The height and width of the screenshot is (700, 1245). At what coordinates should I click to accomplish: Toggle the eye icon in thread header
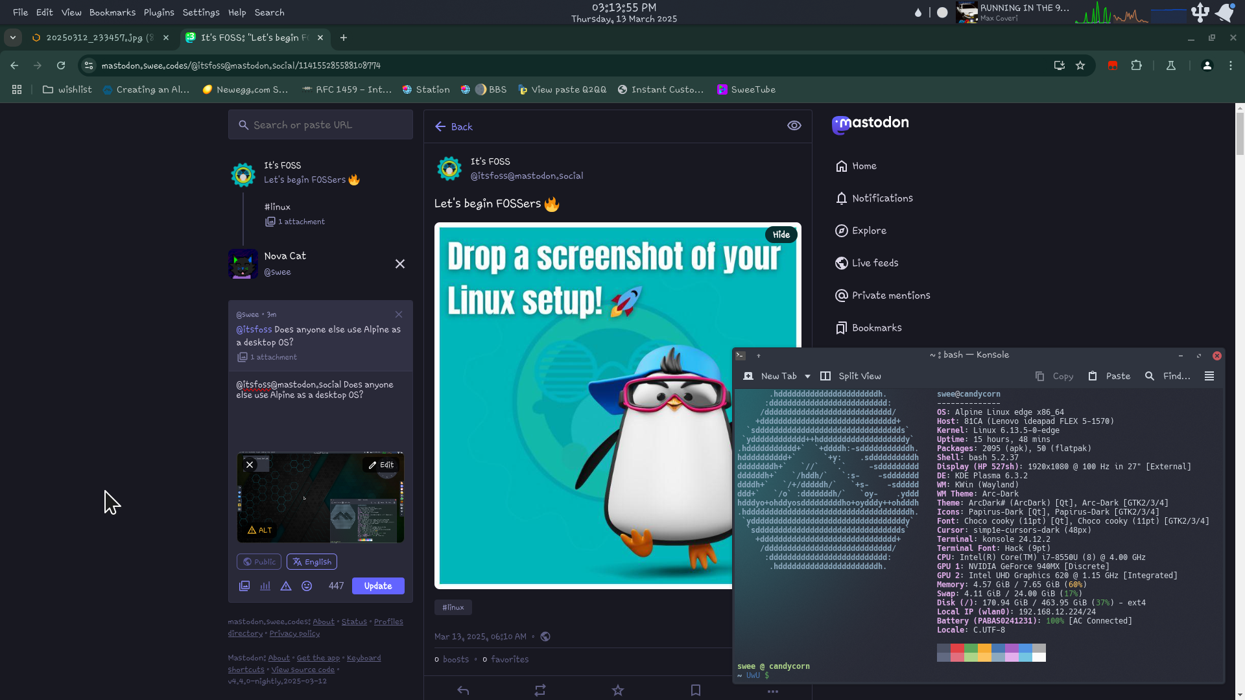click(794, 126)
